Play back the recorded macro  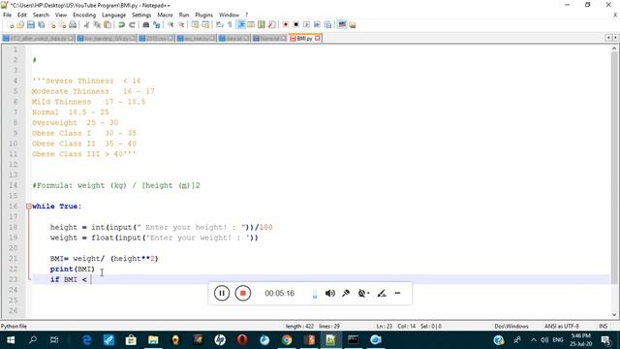pyautogui.click(x=306, y=25)
